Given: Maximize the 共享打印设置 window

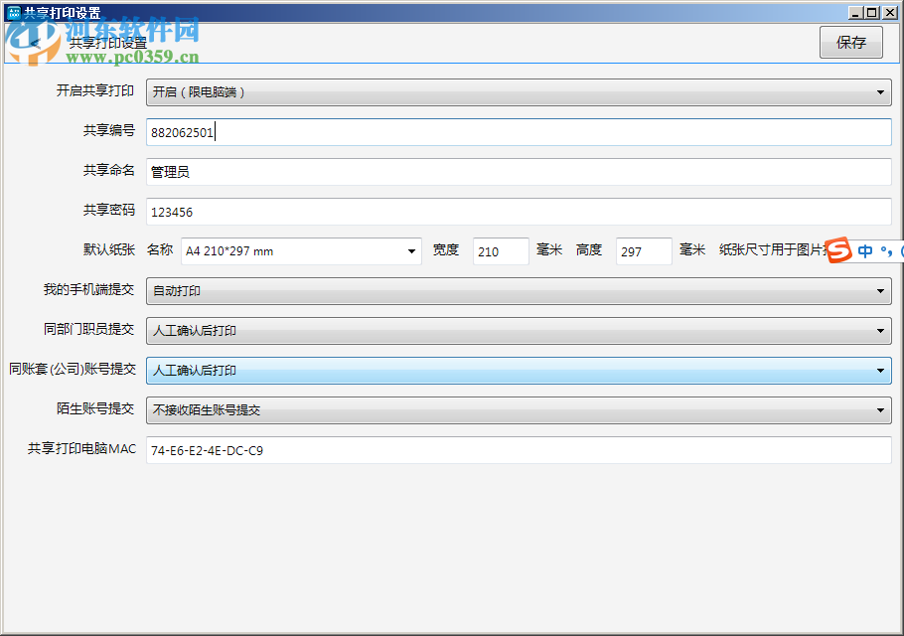Looking at the screenshot, I should pyautogui.click(x=872, y=12).
